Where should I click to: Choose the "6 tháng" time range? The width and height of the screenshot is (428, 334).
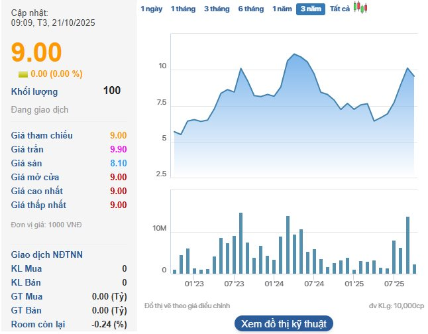point(250,9)
